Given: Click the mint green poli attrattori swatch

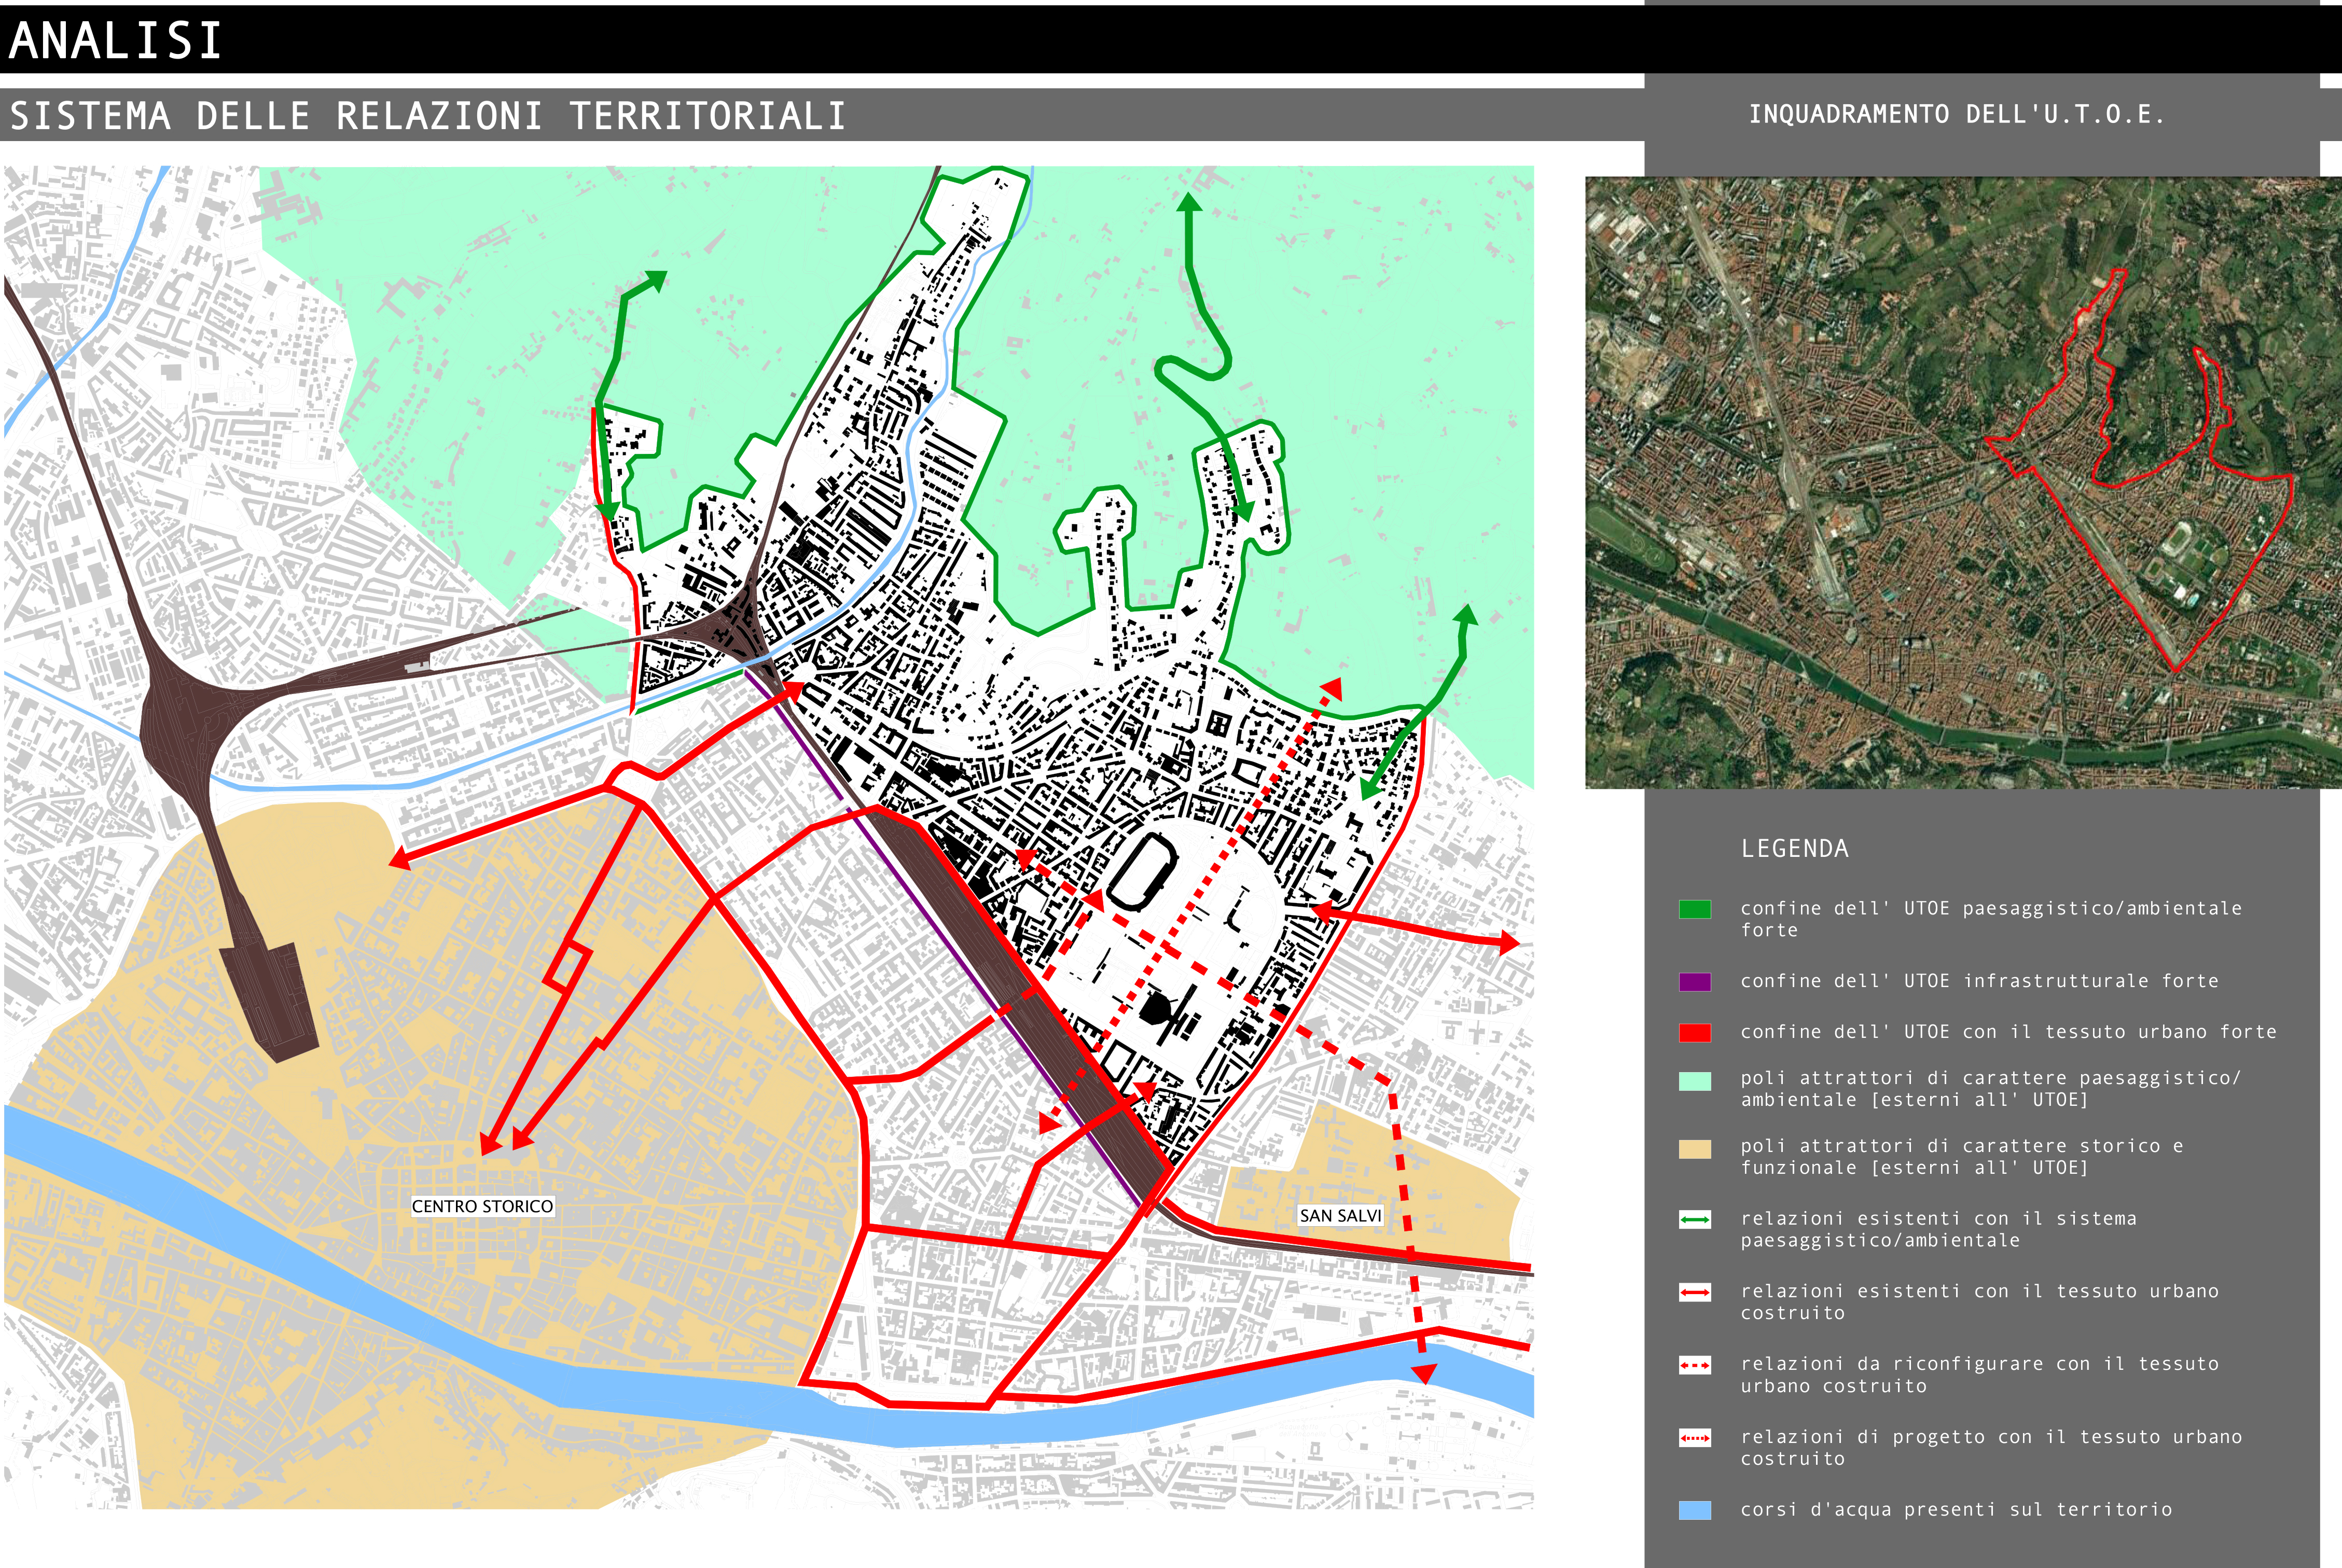Looking at the screenshot, I should coord(1694,1081).
